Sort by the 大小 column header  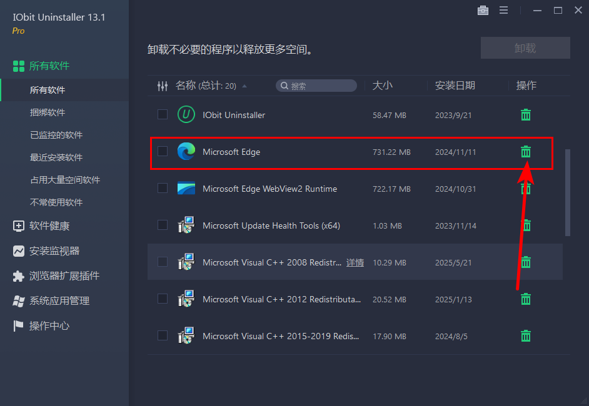383,86
